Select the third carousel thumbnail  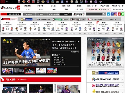[30, 71]
